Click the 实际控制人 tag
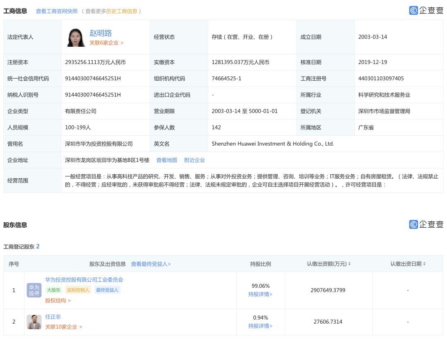447x339 pixels. 78,290
